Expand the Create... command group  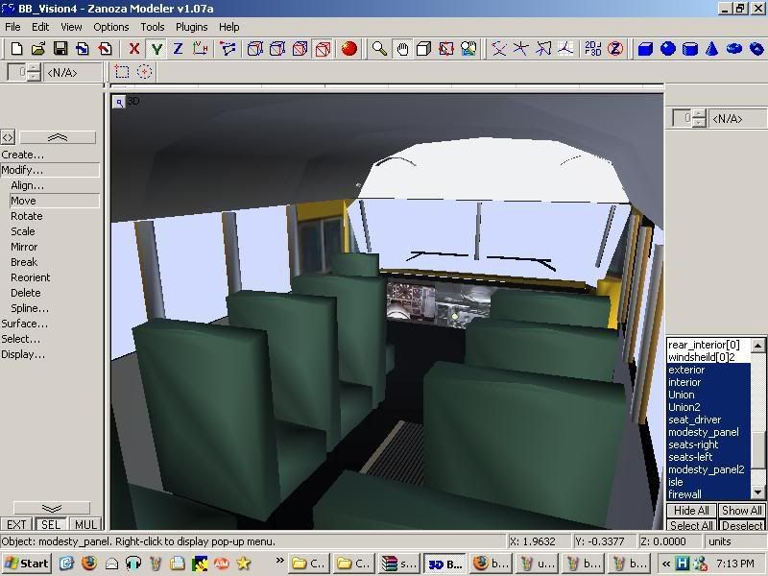(x=23, y=155)
